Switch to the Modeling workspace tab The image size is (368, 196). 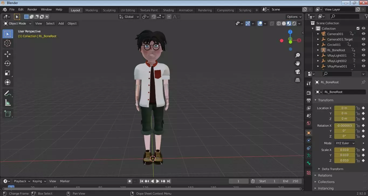point(91,10)
